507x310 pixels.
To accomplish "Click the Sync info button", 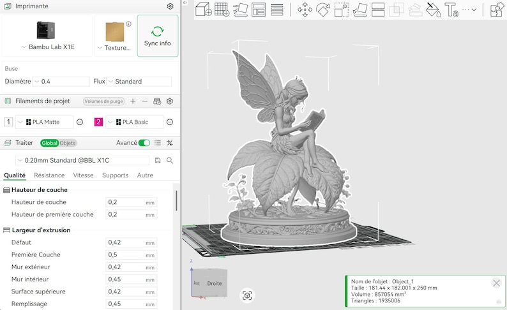I will pos(158,36).
